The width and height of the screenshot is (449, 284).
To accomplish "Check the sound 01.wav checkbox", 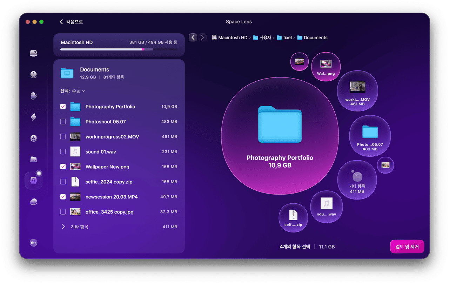I will (x=63, y=152).
